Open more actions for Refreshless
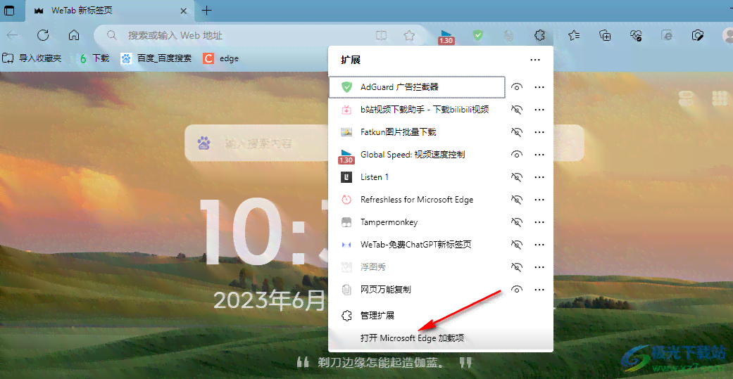This screenshot has height=379, width=733. (x=539, y=200)
